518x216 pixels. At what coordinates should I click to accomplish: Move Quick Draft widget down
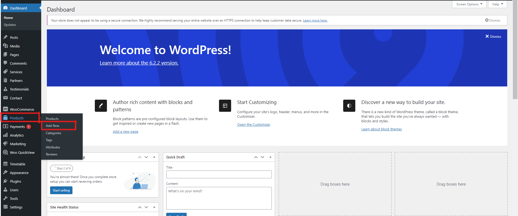click(x=262, y=157)
